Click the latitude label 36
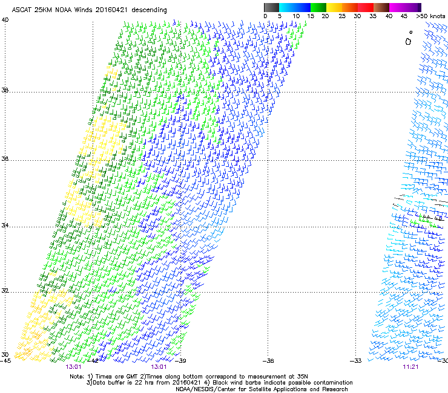 [x=5, y=158]
